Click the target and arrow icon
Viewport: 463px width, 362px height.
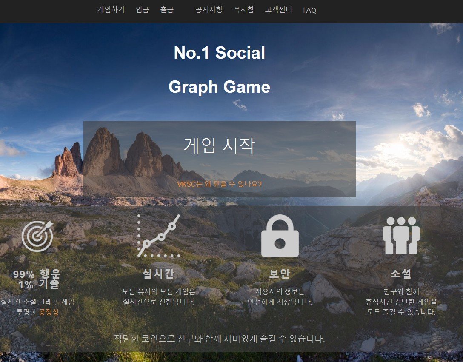[x=37, y=236]
